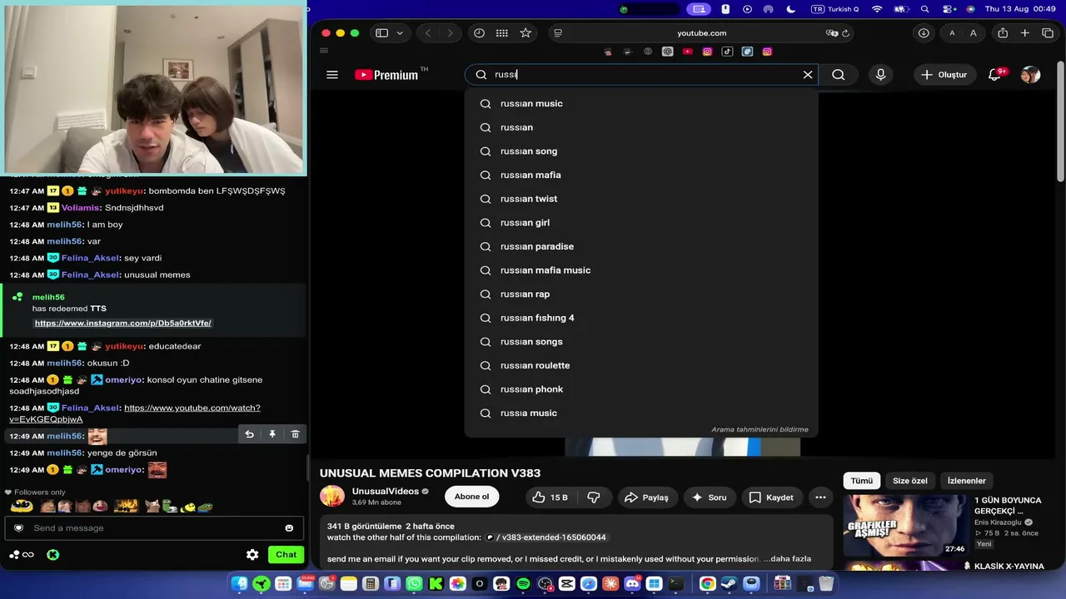Image resolution: width=1066 pixels, height=599 pixels.
Task: Open the UnusualVideos channel name link
Action: point(385,492)
